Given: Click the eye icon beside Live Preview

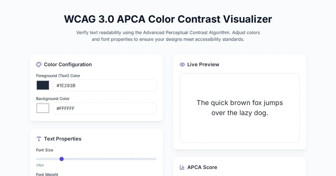Looking at the screenshot, I should point(182,65).
